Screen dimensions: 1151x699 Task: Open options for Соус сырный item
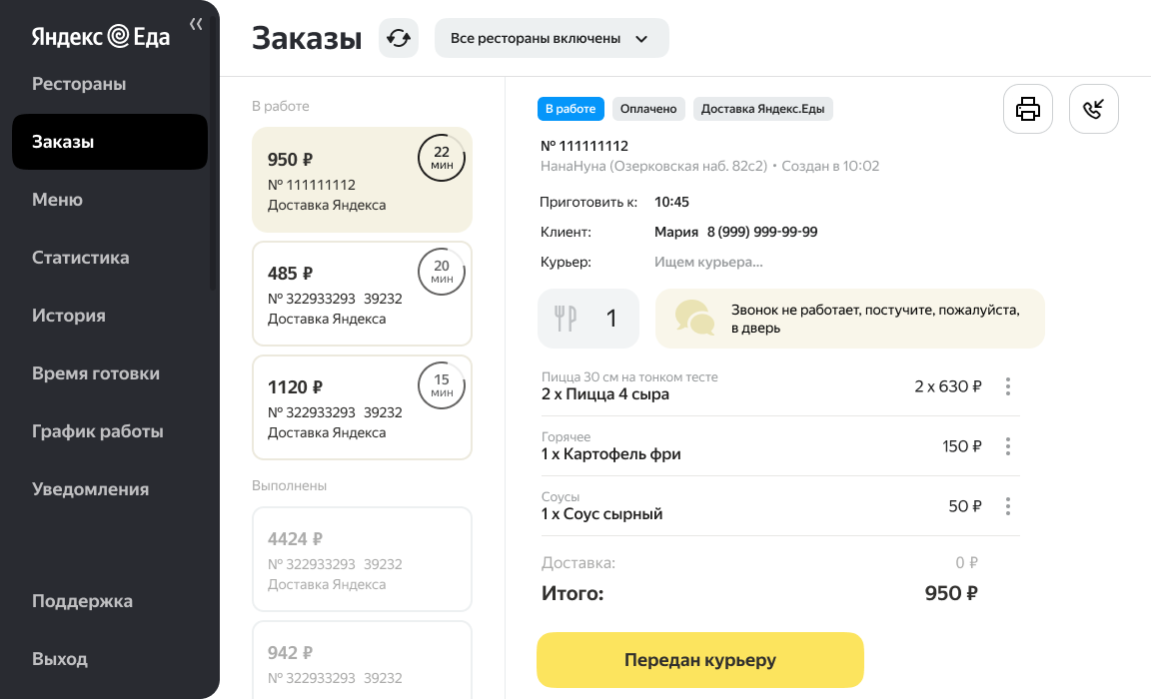pyautogui.click(x=1008, y=506)
